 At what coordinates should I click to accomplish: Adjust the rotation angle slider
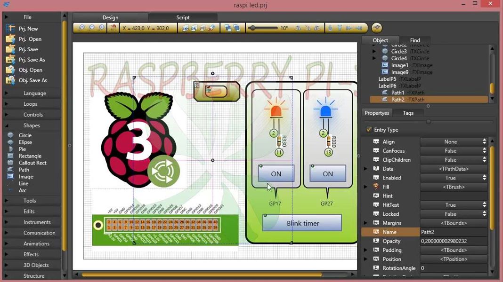[253, 28]
